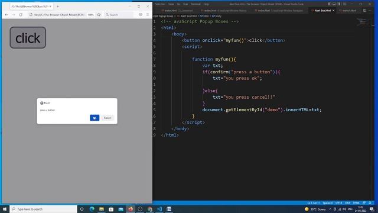Viewport: 378px width, 213px height.
Task: Open the Go menu in VS Code
Action: 178,4
